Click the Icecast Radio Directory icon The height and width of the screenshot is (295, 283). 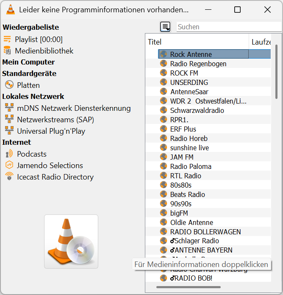click(9, 176)
